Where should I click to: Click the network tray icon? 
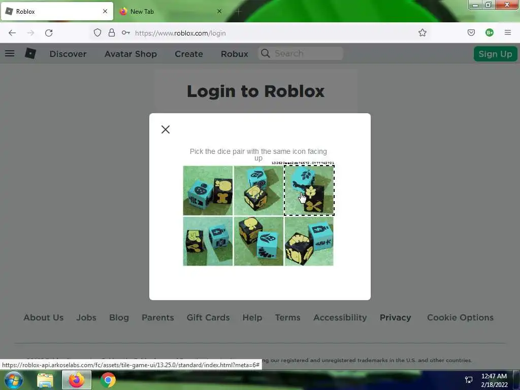(469, 380)
